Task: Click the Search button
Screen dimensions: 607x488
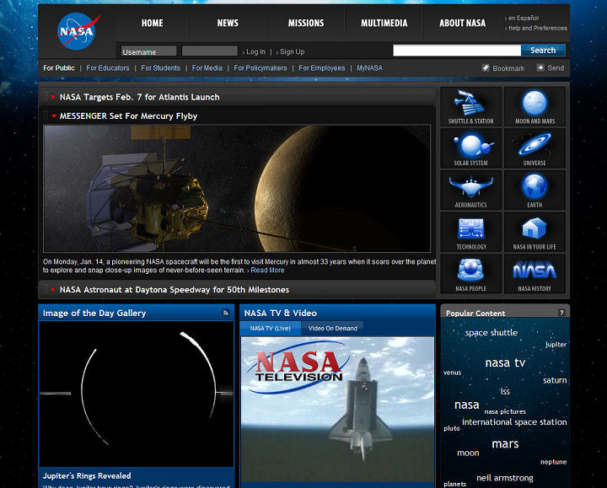Action: pyautogui.click(x=543, y=51)
